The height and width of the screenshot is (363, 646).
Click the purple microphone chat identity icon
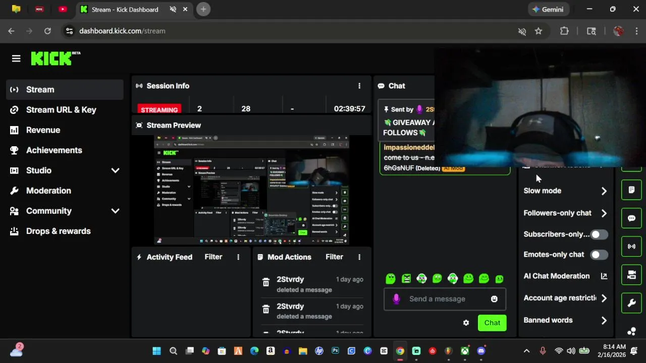click(x=396, y=299)
